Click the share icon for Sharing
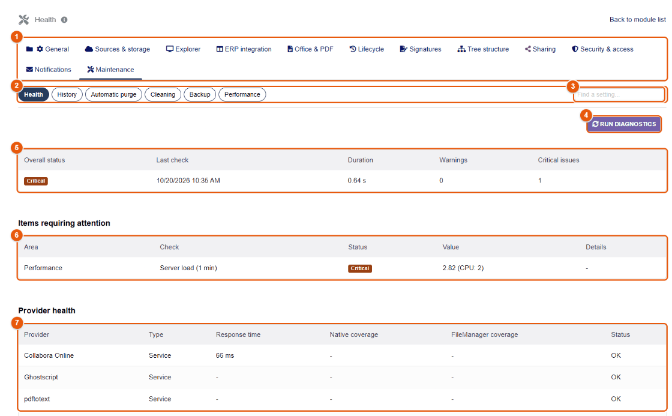 (x=528, y=49)
